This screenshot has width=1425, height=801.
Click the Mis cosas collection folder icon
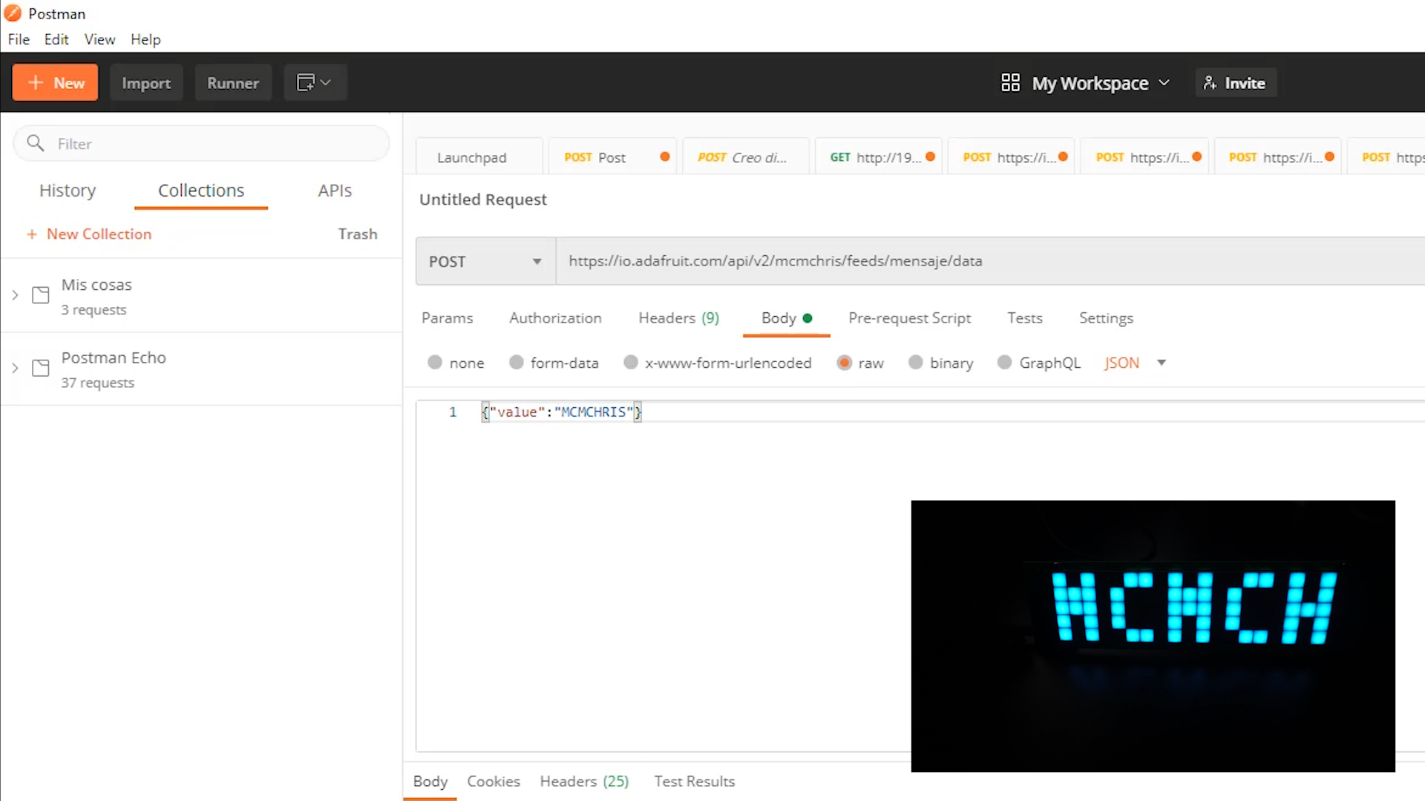pos(41,295)
